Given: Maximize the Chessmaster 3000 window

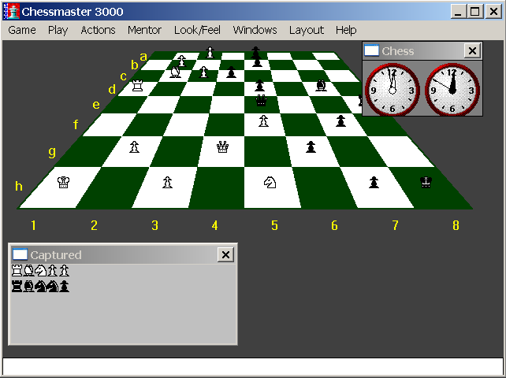Looking at the screenshot, I should (475, 12).
